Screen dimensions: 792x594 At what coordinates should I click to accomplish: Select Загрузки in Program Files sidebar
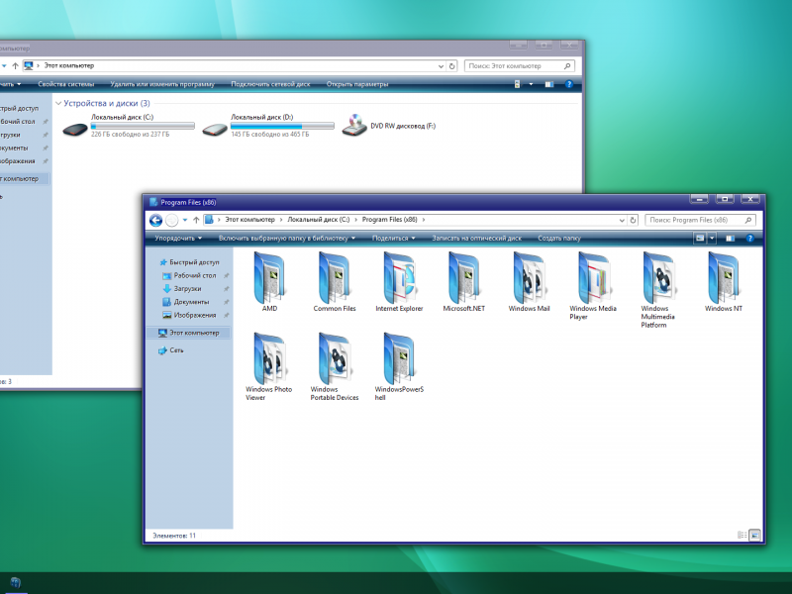tap(182, 289)
